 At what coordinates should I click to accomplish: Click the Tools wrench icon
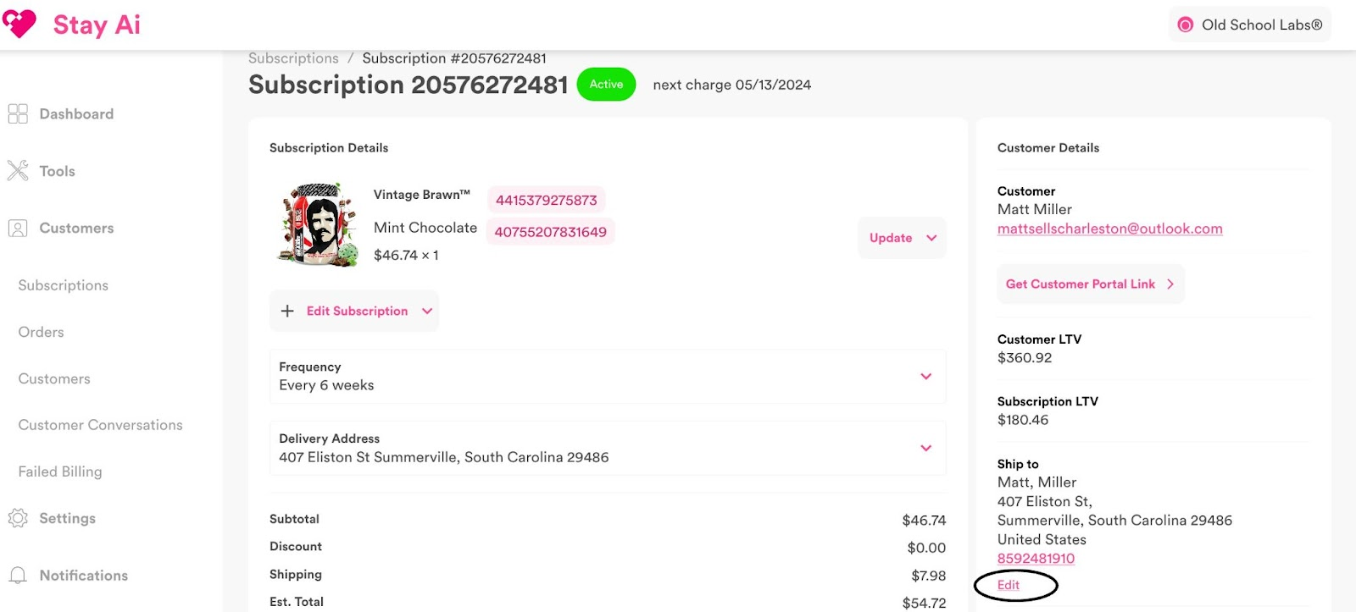coord(18,171)
